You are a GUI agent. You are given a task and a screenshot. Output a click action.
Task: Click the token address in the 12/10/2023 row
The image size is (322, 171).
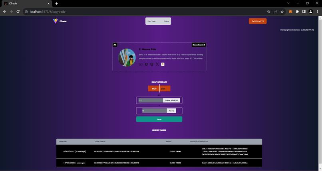coord(116,151)
